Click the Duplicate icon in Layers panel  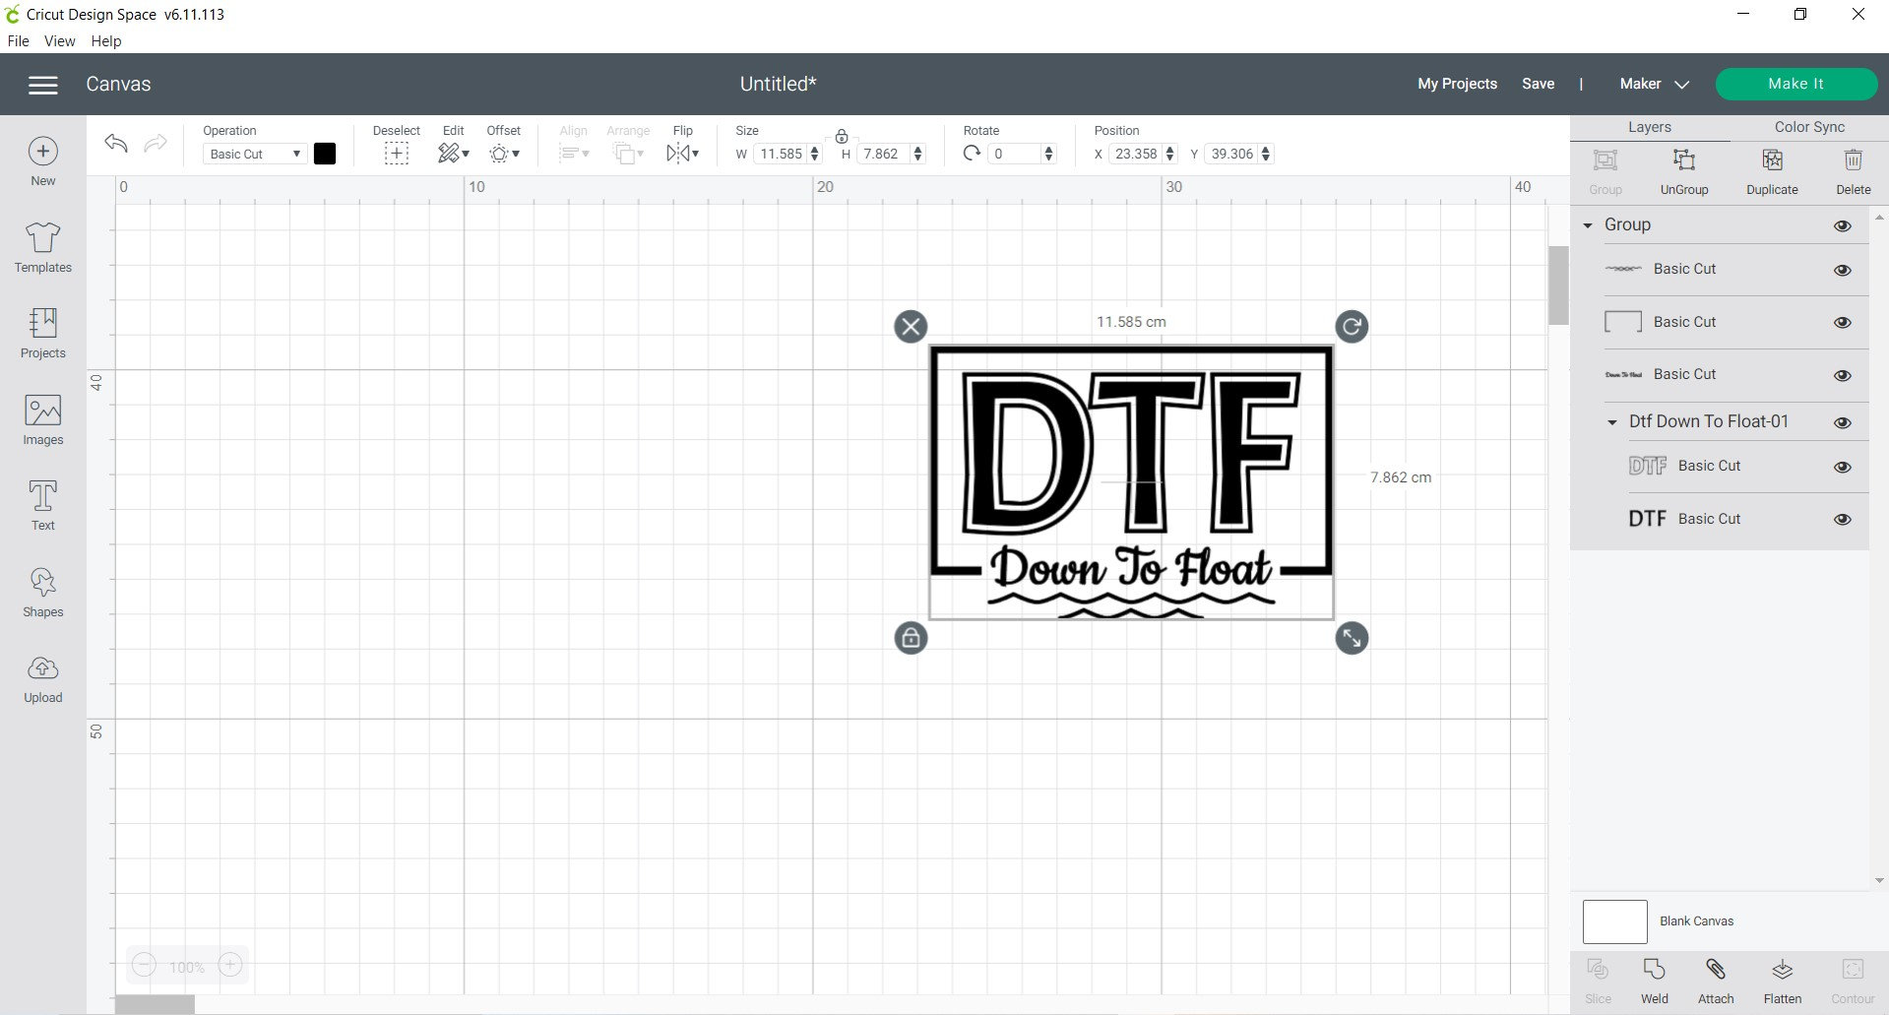point(1771,167)
